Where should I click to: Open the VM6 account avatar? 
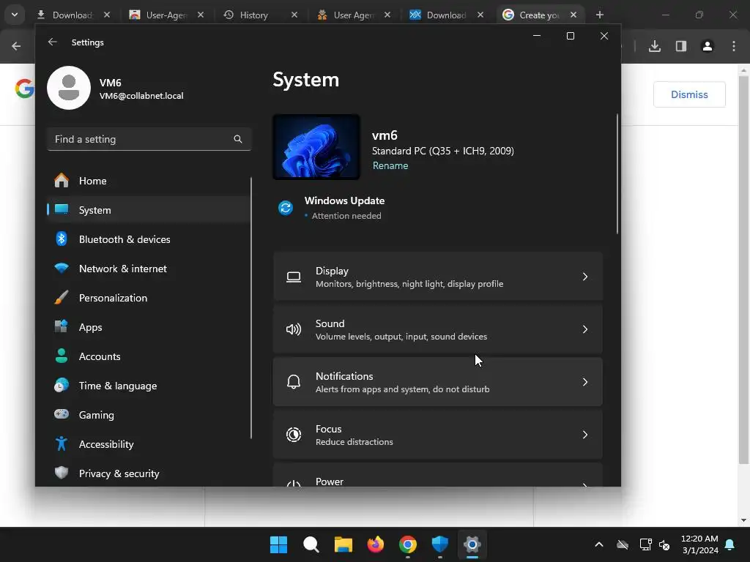point(69,88)
